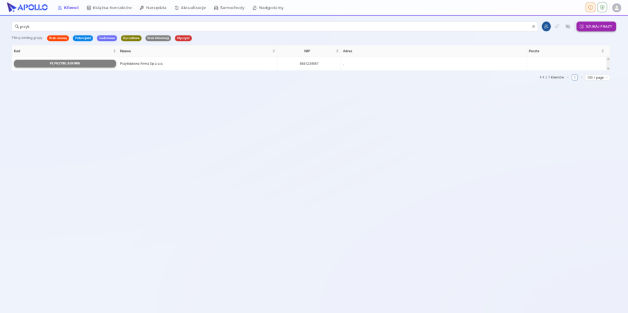
Task: Open the user avatar profile menu
Action: point(617,7)
